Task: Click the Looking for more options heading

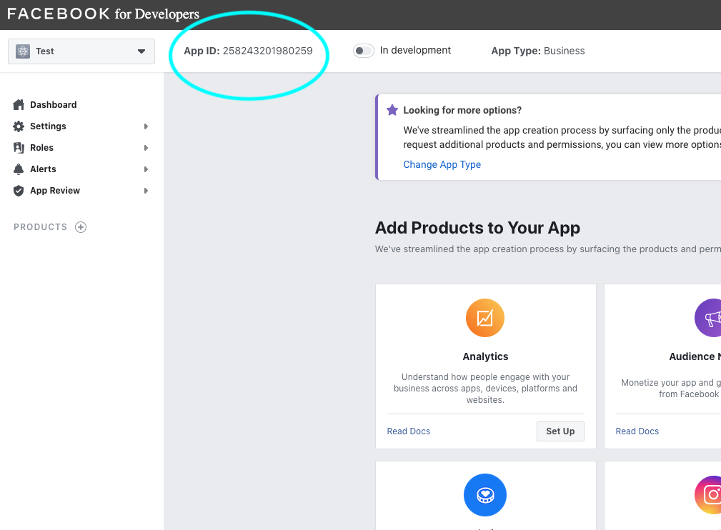Action: coord(462,110)
